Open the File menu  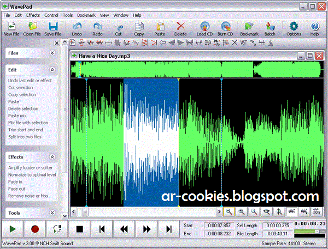click(x=7, y=15)
